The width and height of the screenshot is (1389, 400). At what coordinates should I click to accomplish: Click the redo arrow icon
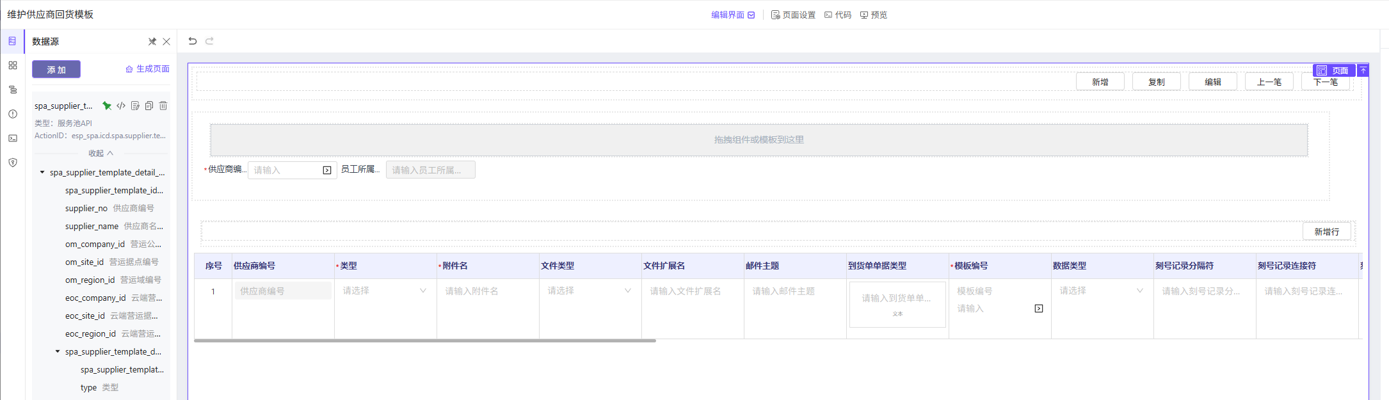coord(209,41)
